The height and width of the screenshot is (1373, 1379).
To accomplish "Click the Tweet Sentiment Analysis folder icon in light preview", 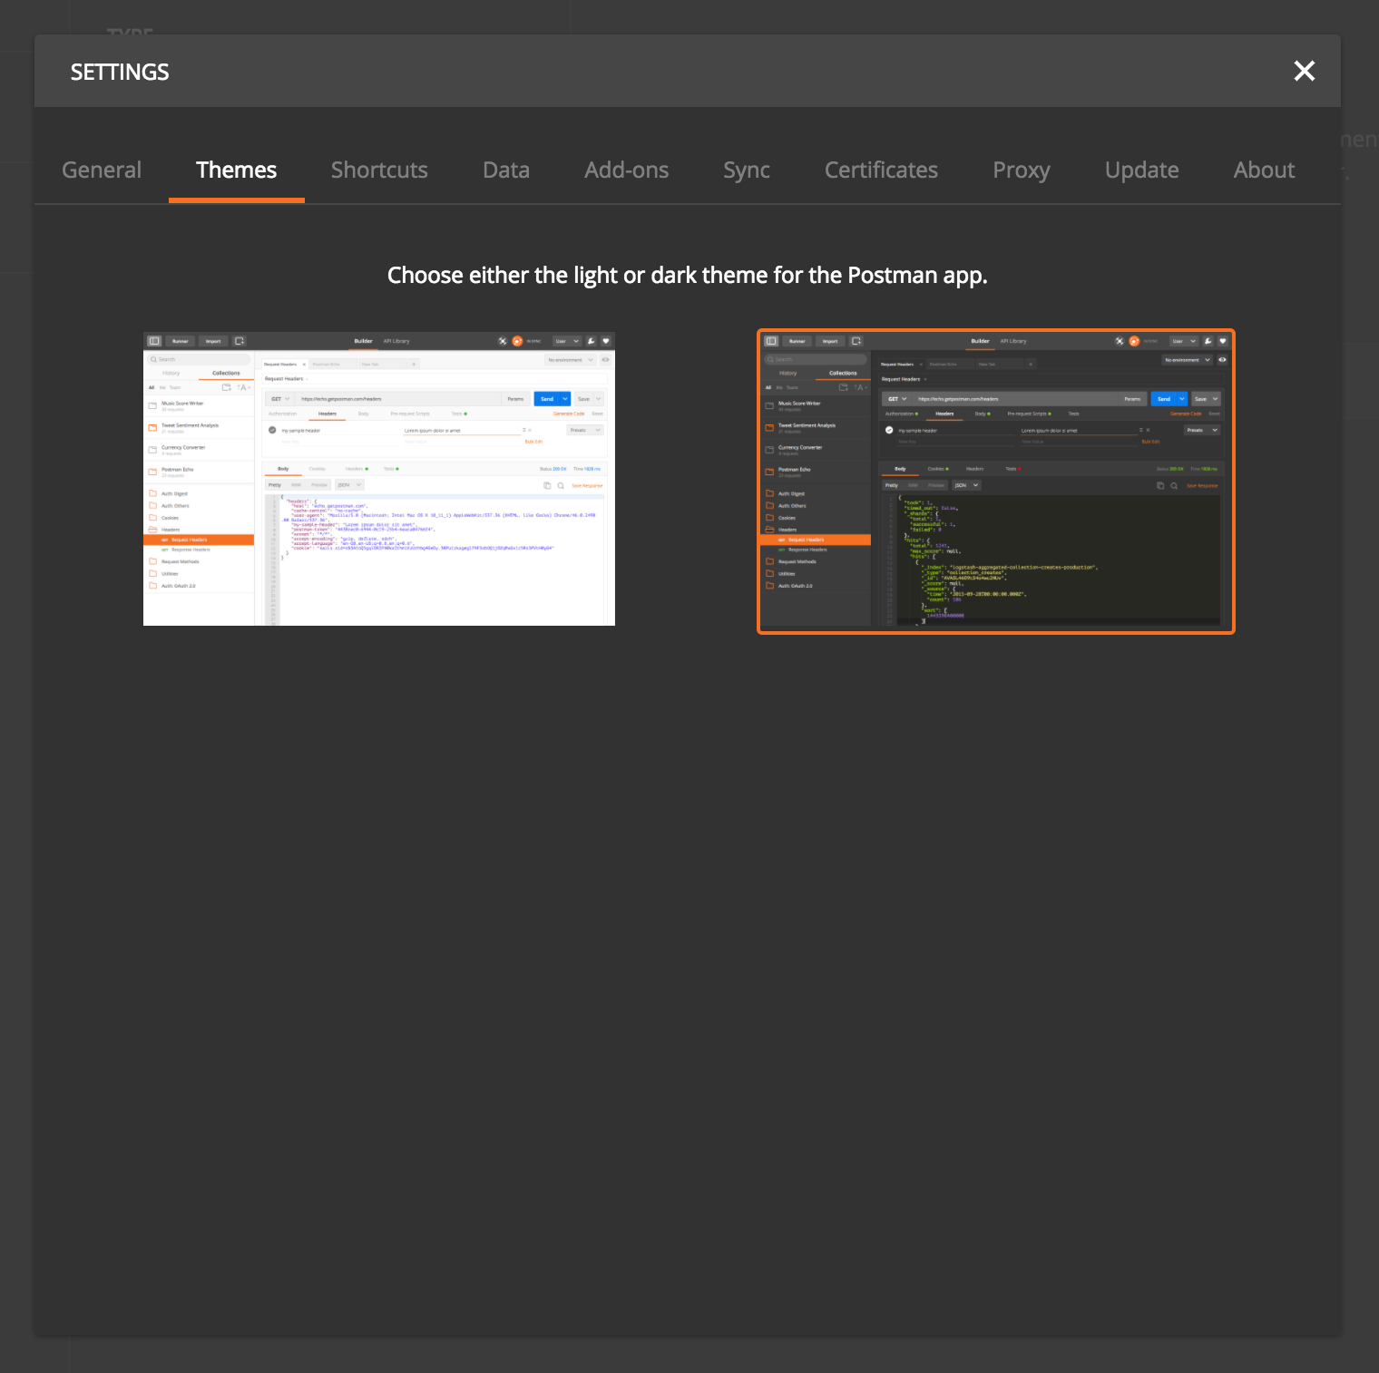I will [152, 428].
